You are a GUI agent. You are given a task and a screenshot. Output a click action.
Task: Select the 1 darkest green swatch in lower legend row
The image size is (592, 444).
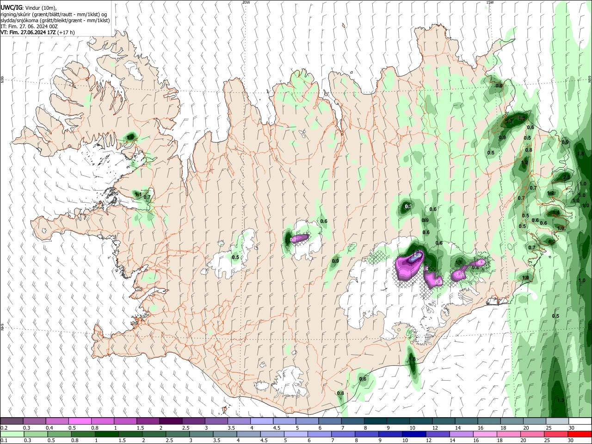click(x=106, y=434)
